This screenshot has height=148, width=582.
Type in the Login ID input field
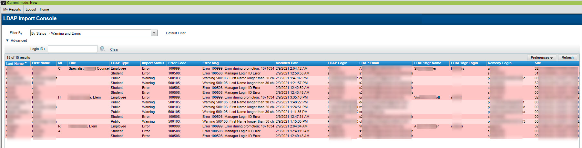pos(73,49)
